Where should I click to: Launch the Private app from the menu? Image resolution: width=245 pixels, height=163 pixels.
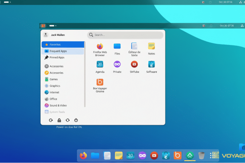coord(117,67)
